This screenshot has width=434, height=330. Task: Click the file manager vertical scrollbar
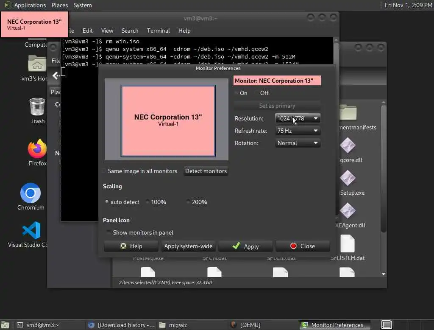[383, 169]
